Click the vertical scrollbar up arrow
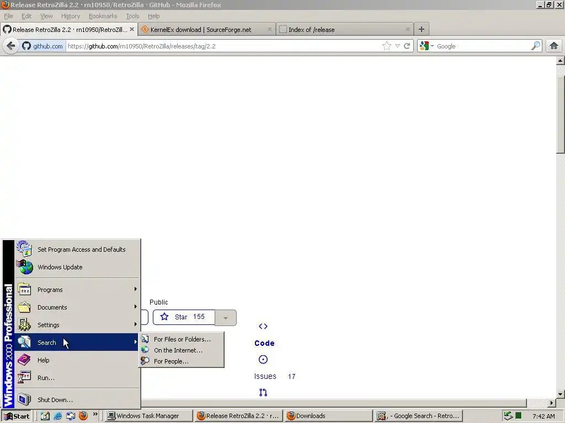Viewport: 565px width, 423px height. 561,61
